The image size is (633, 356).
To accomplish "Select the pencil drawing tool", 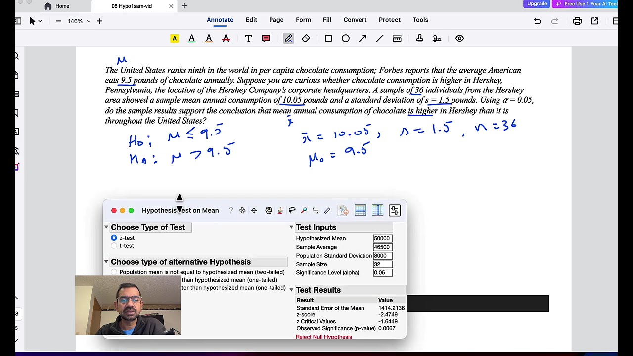I will 288,38.
